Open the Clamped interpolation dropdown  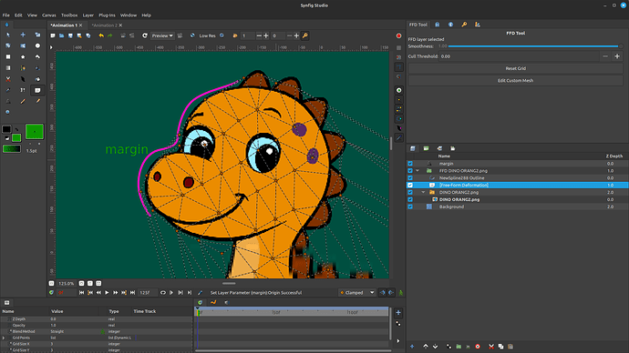tap(357, 293)
